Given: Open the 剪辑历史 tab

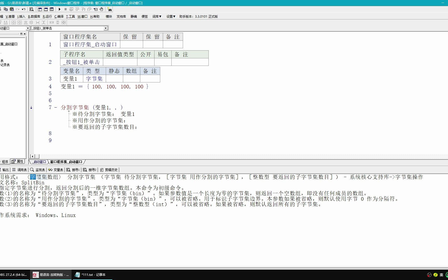Looking at the screenshot, I should [x=109, y=170].
